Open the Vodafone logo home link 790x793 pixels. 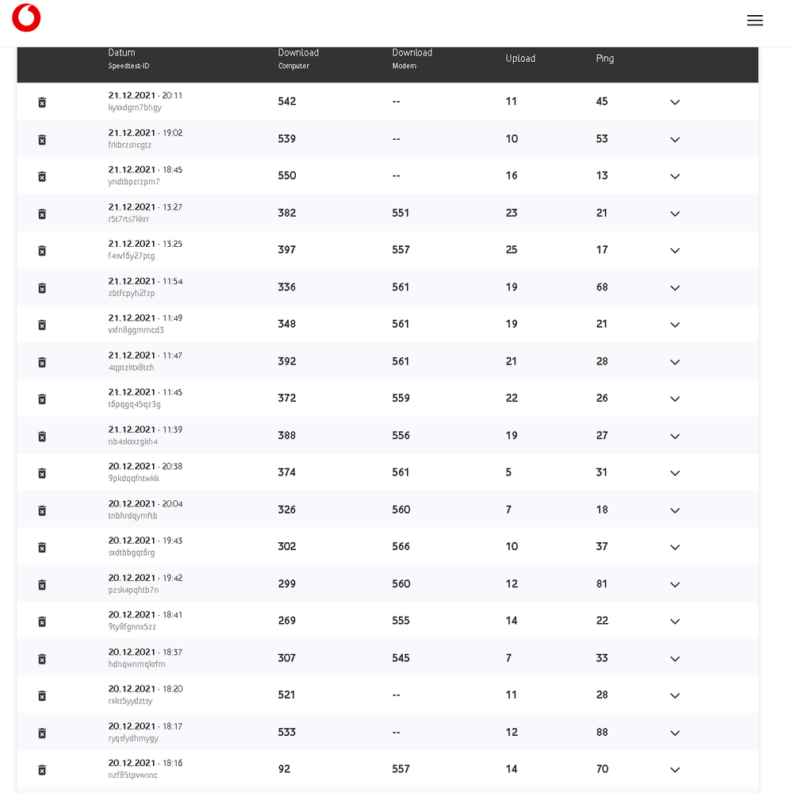pyautogui.click(x=26, y=18)
